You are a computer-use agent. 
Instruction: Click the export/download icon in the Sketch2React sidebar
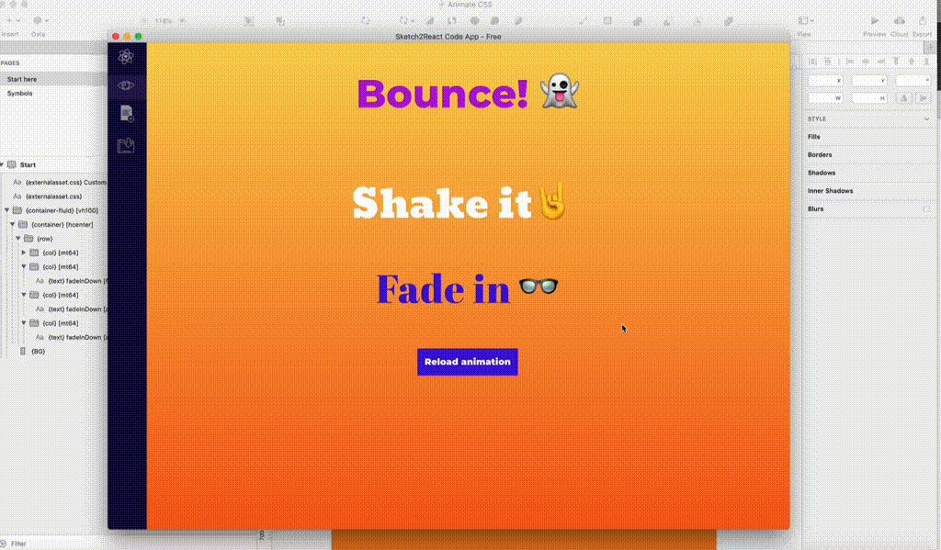pos(126,144)
